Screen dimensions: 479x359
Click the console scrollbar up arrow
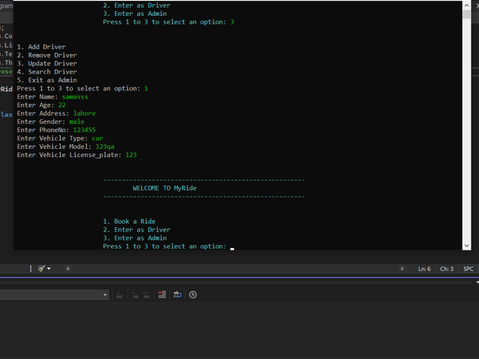click(x=466, y=5)
